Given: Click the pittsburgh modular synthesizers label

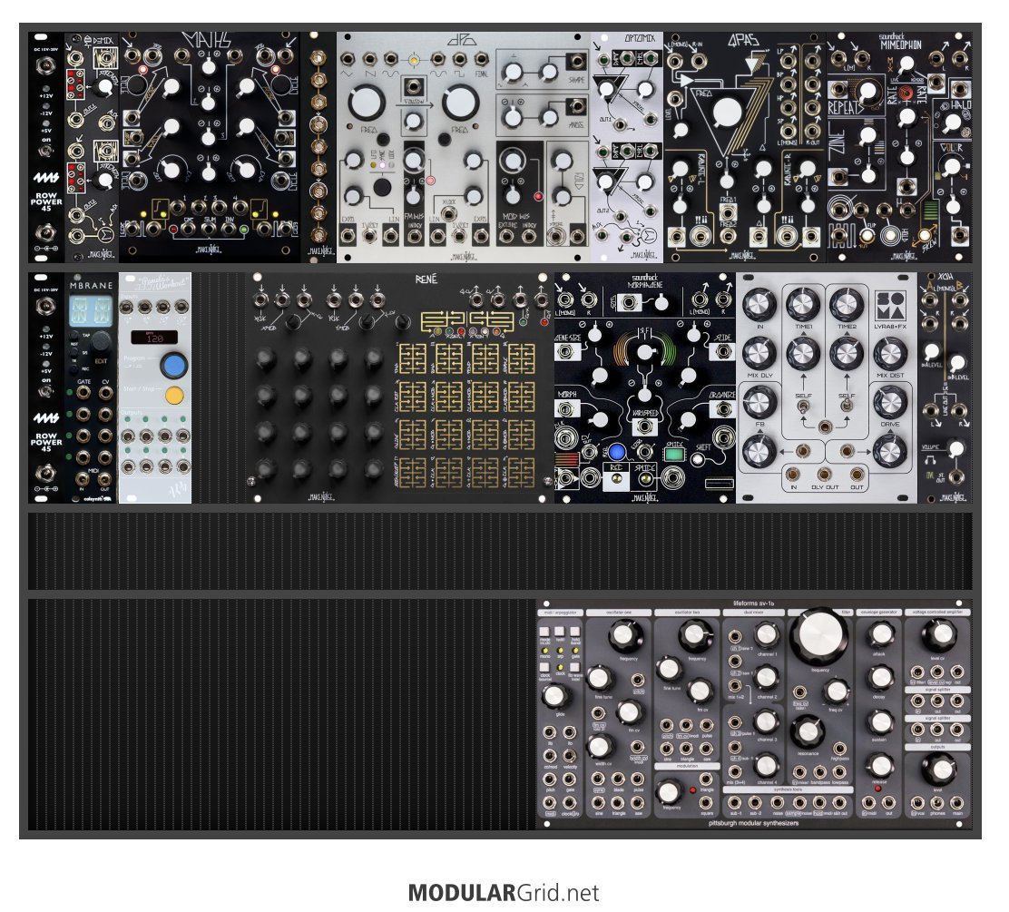Looking at the screenshot, I should (x=753, y=822).
